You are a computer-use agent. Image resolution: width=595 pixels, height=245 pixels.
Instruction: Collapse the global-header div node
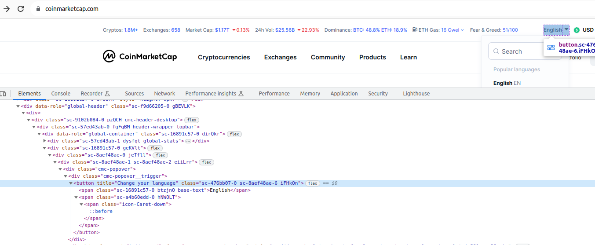pos(18,106)
